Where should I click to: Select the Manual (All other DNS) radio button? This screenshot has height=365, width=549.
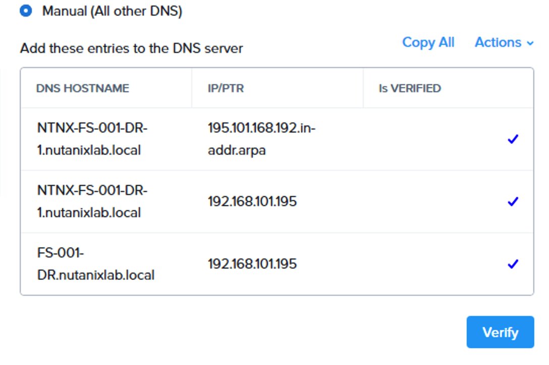tap(26, 11)
